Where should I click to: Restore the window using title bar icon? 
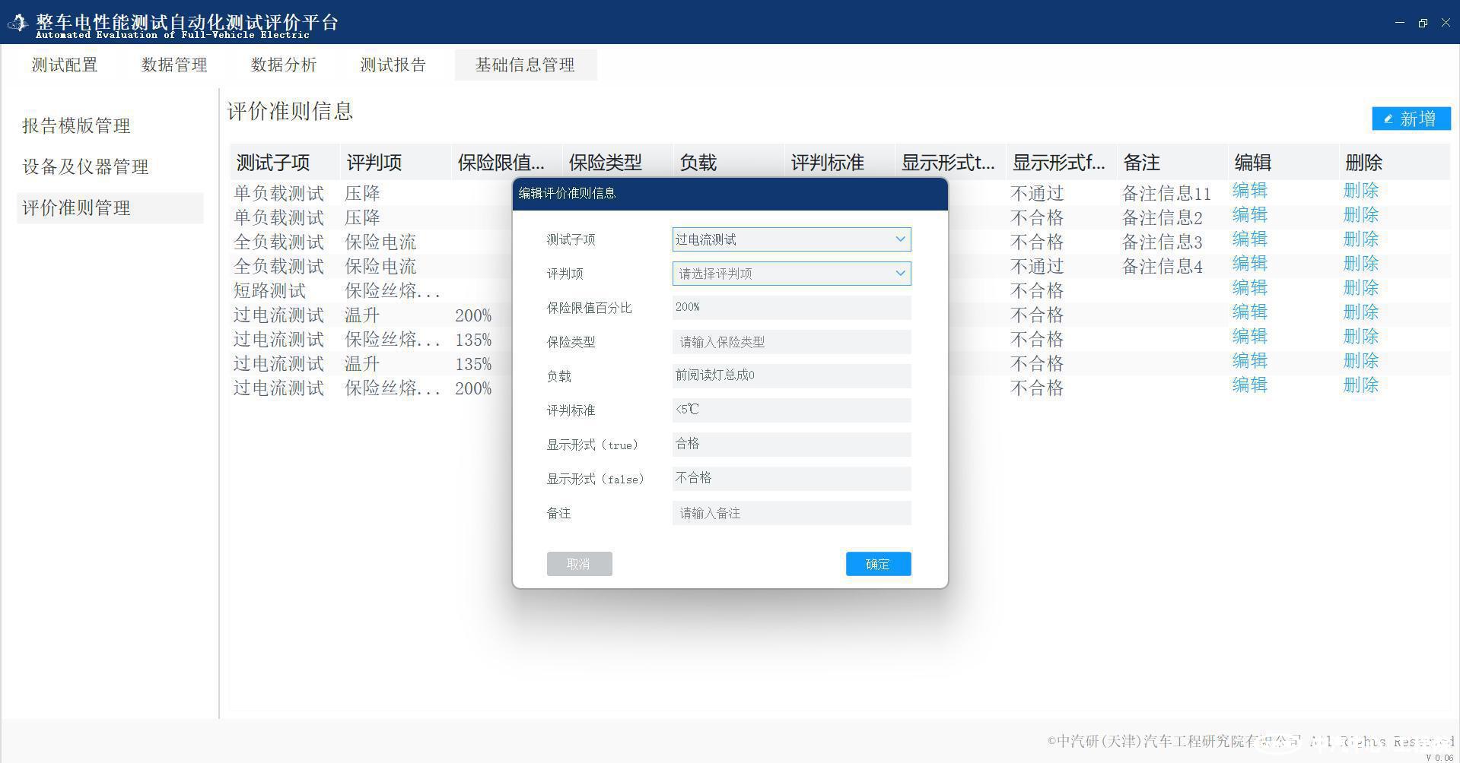(1423, 23)
